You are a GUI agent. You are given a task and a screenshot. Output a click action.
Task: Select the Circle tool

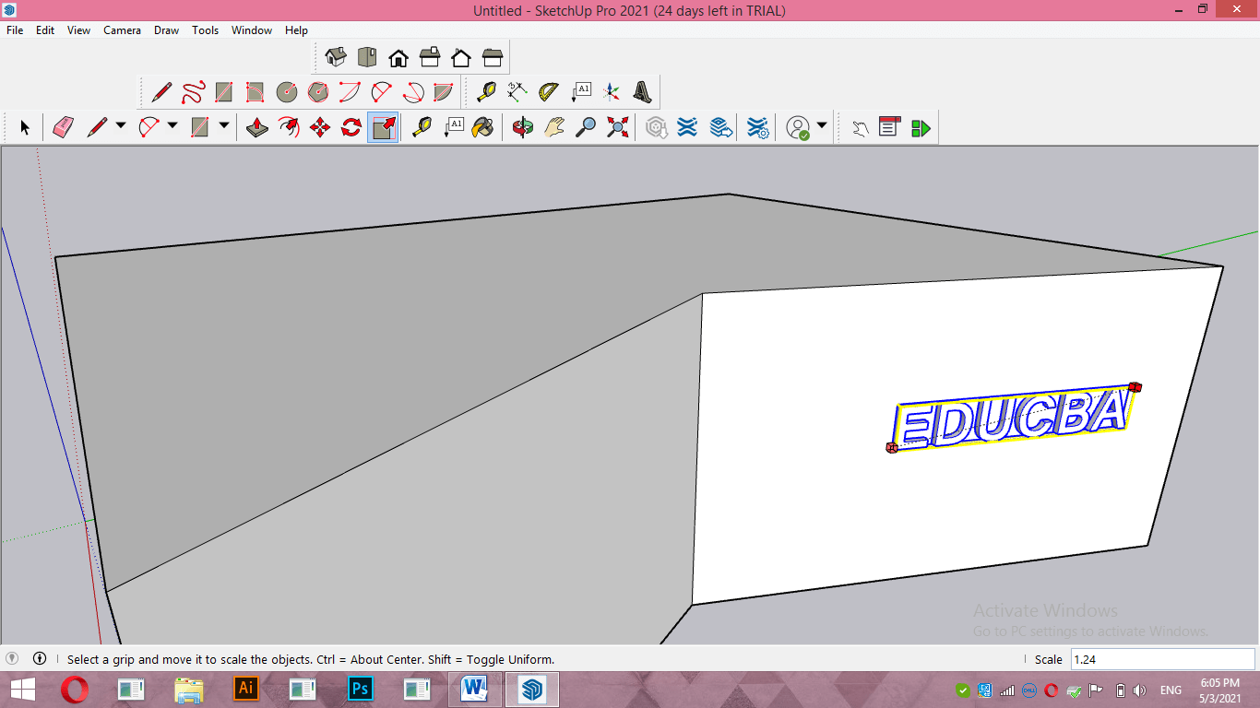click(287, 92)
